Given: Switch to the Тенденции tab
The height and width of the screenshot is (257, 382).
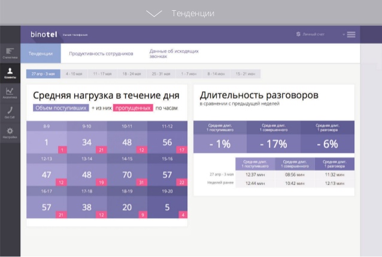Looking at the screenshot, I should click(x=41, y=53).
